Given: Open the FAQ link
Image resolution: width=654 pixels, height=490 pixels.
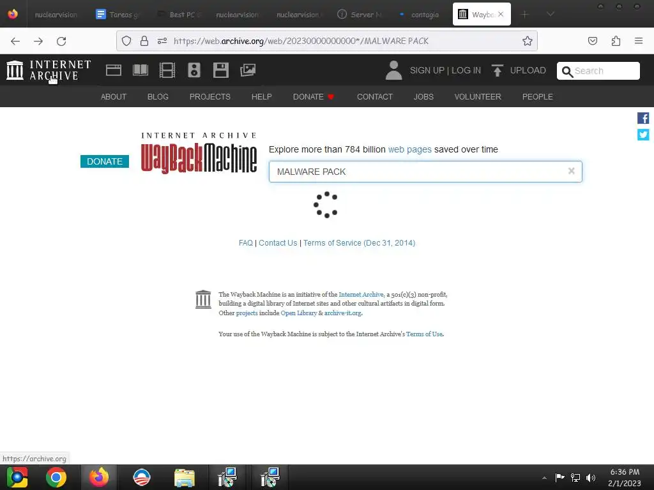Looking at the screenshot, I should pyautogui.click(x=246, y=243).
